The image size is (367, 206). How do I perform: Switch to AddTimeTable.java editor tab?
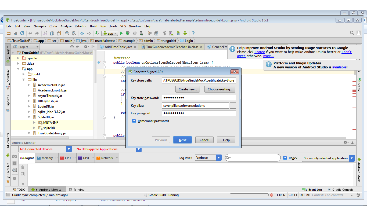click(x=118, y=47)
